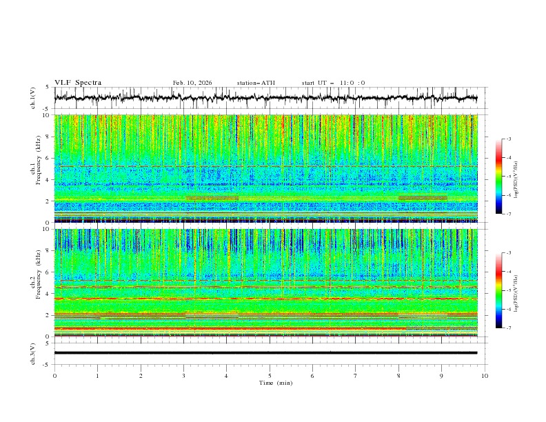Image resolution: width=546 pixels, height=422 pixels.
Task: Click the '-7' tick on ch.1 color bar
Action: click(x=509, y=214)
